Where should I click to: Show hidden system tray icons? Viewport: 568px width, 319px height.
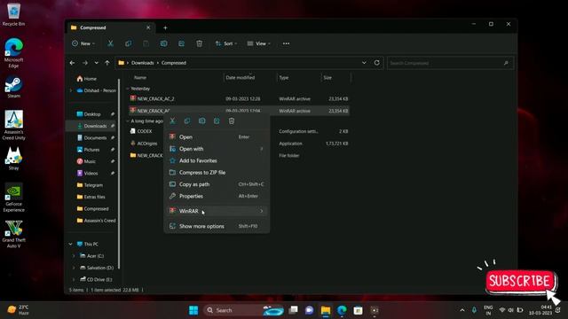(462, 310)
